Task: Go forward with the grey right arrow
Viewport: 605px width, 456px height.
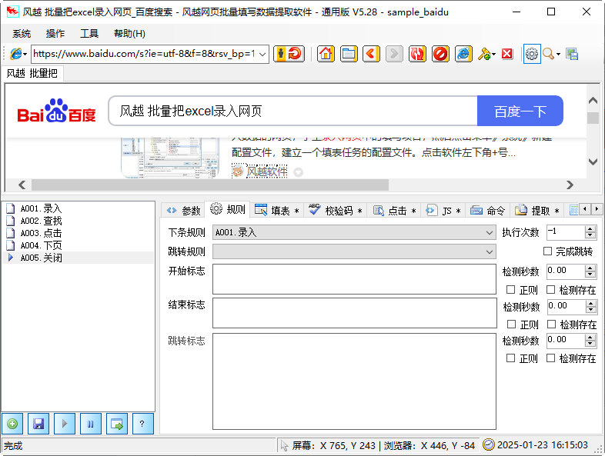Action: pyautogui.click(x=394, y=54)
